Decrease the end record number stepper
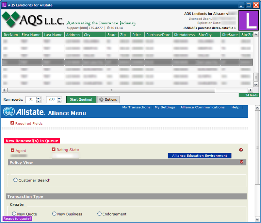The width and height of the screenshot is (261, 223). pyautogui.click(x=59, y=101)
